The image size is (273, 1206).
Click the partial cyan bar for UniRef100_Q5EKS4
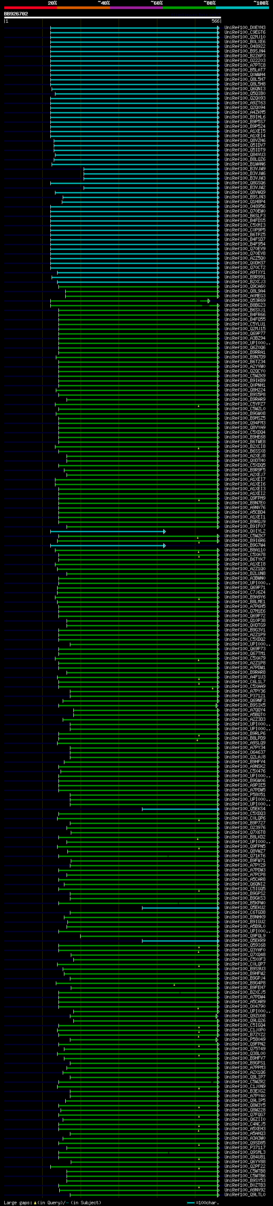coord(180,809)
